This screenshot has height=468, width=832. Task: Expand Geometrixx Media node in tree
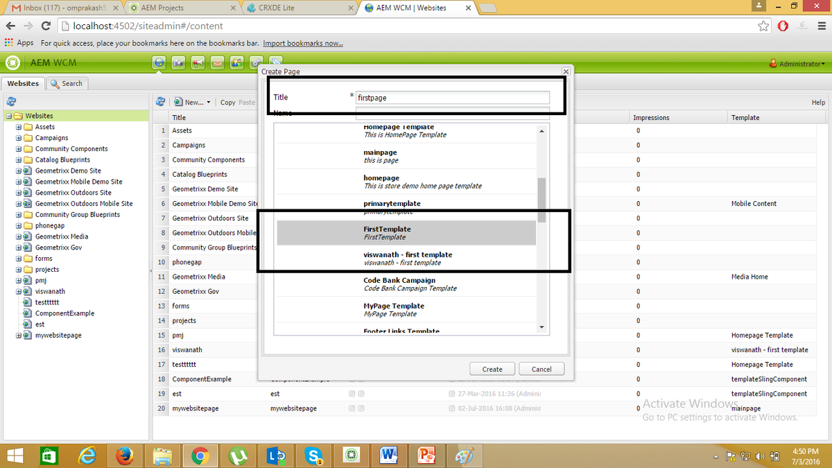pos(19,236)
